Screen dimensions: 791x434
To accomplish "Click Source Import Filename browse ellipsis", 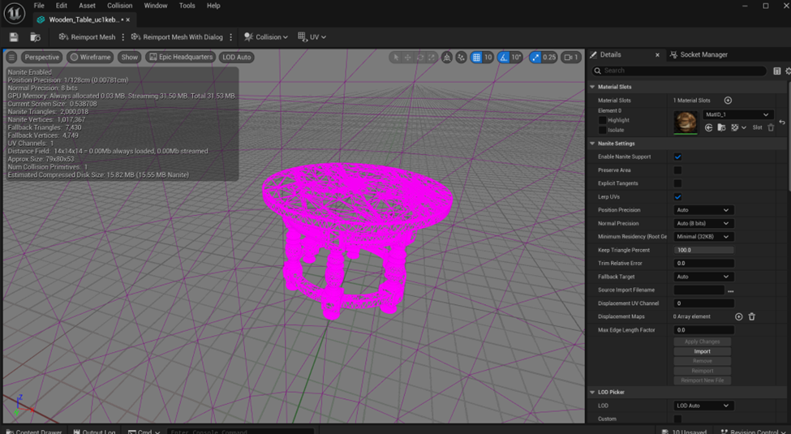I will pos(730,290).
